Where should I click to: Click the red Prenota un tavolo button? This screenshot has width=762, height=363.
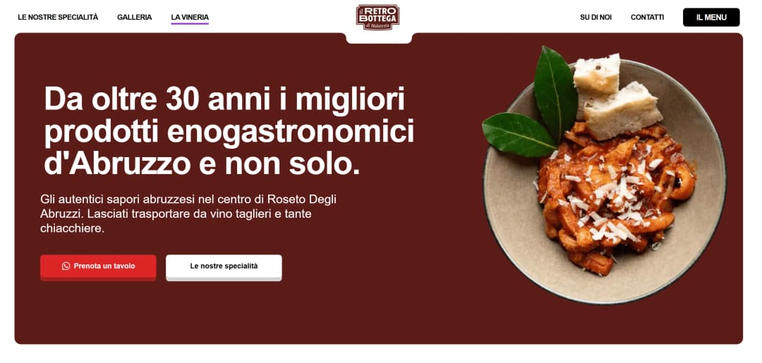98,267
